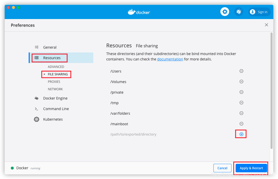278x179 pixels.
Task: Switch to NETWORK sub-tab
Action: [x=55, y=89]
